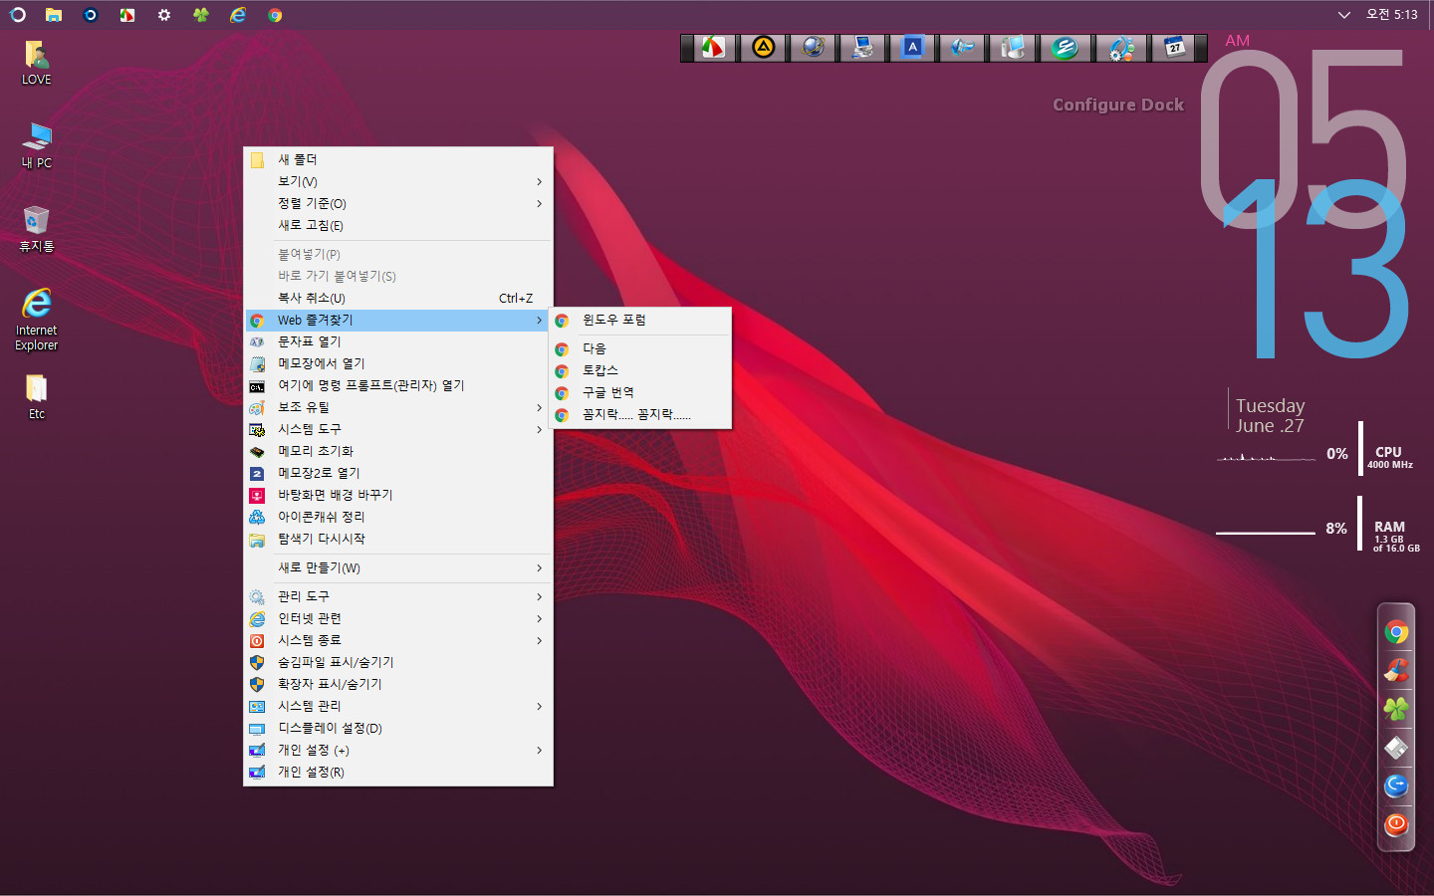Open the 윈도우 포럼 favorite link
Image resolution: width=1434 pixels, height=896 pixels.
click(x=640, y=320)
